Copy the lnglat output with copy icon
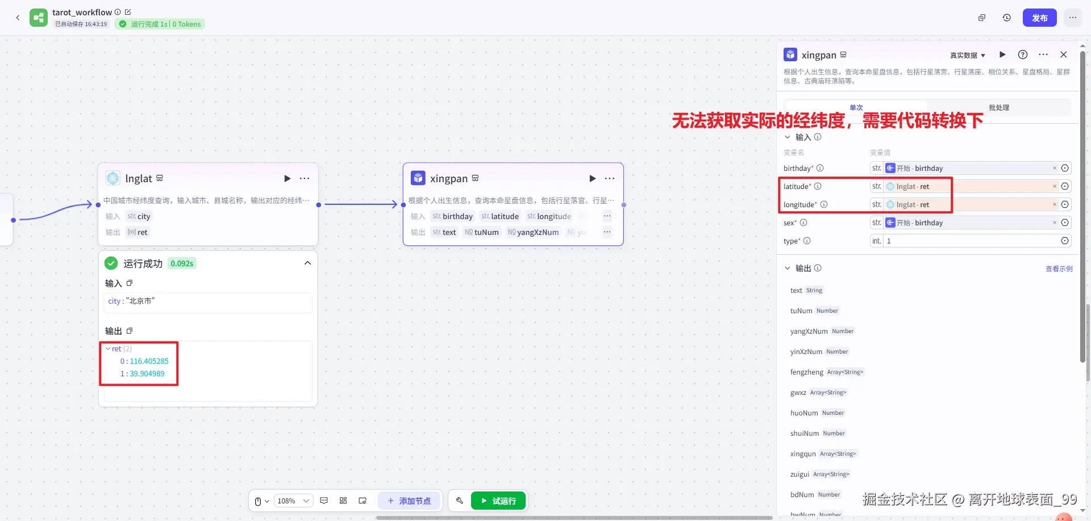The height and width of the screenshot is (521, 1091). (130, 331)
